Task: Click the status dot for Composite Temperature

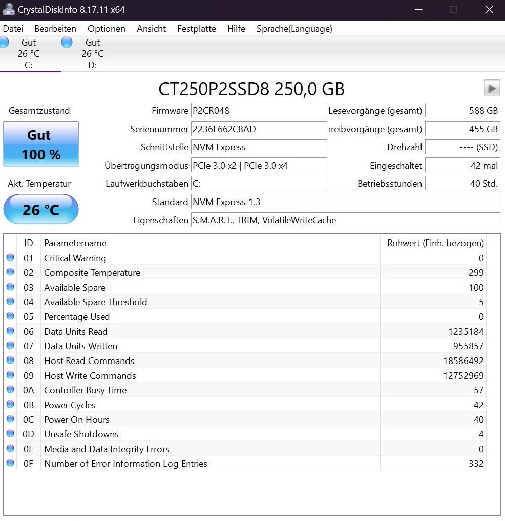Action: point(10,272)
